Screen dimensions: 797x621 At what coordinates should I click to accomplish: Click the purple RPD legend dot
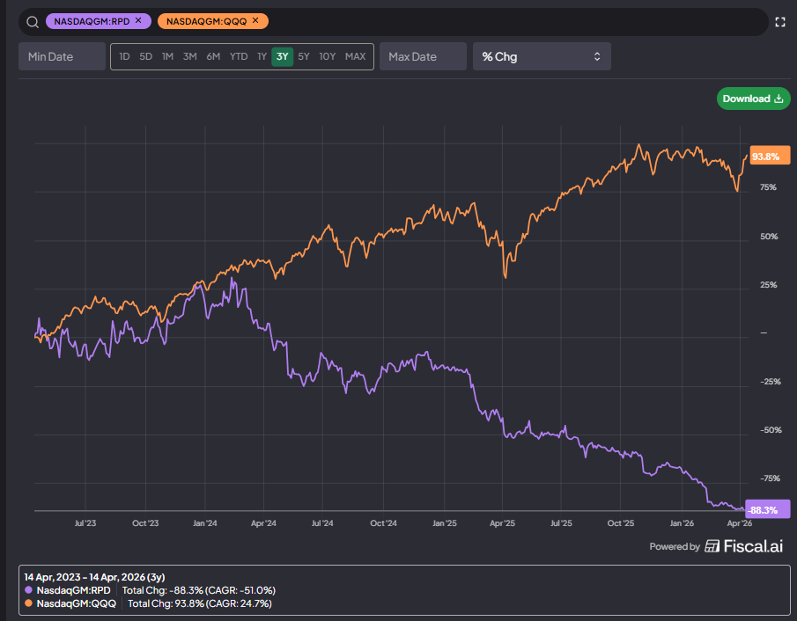point(28,590)
